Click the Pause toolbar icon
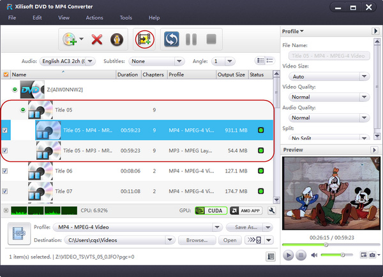The image size is (383, 277). tap(191, 39)
